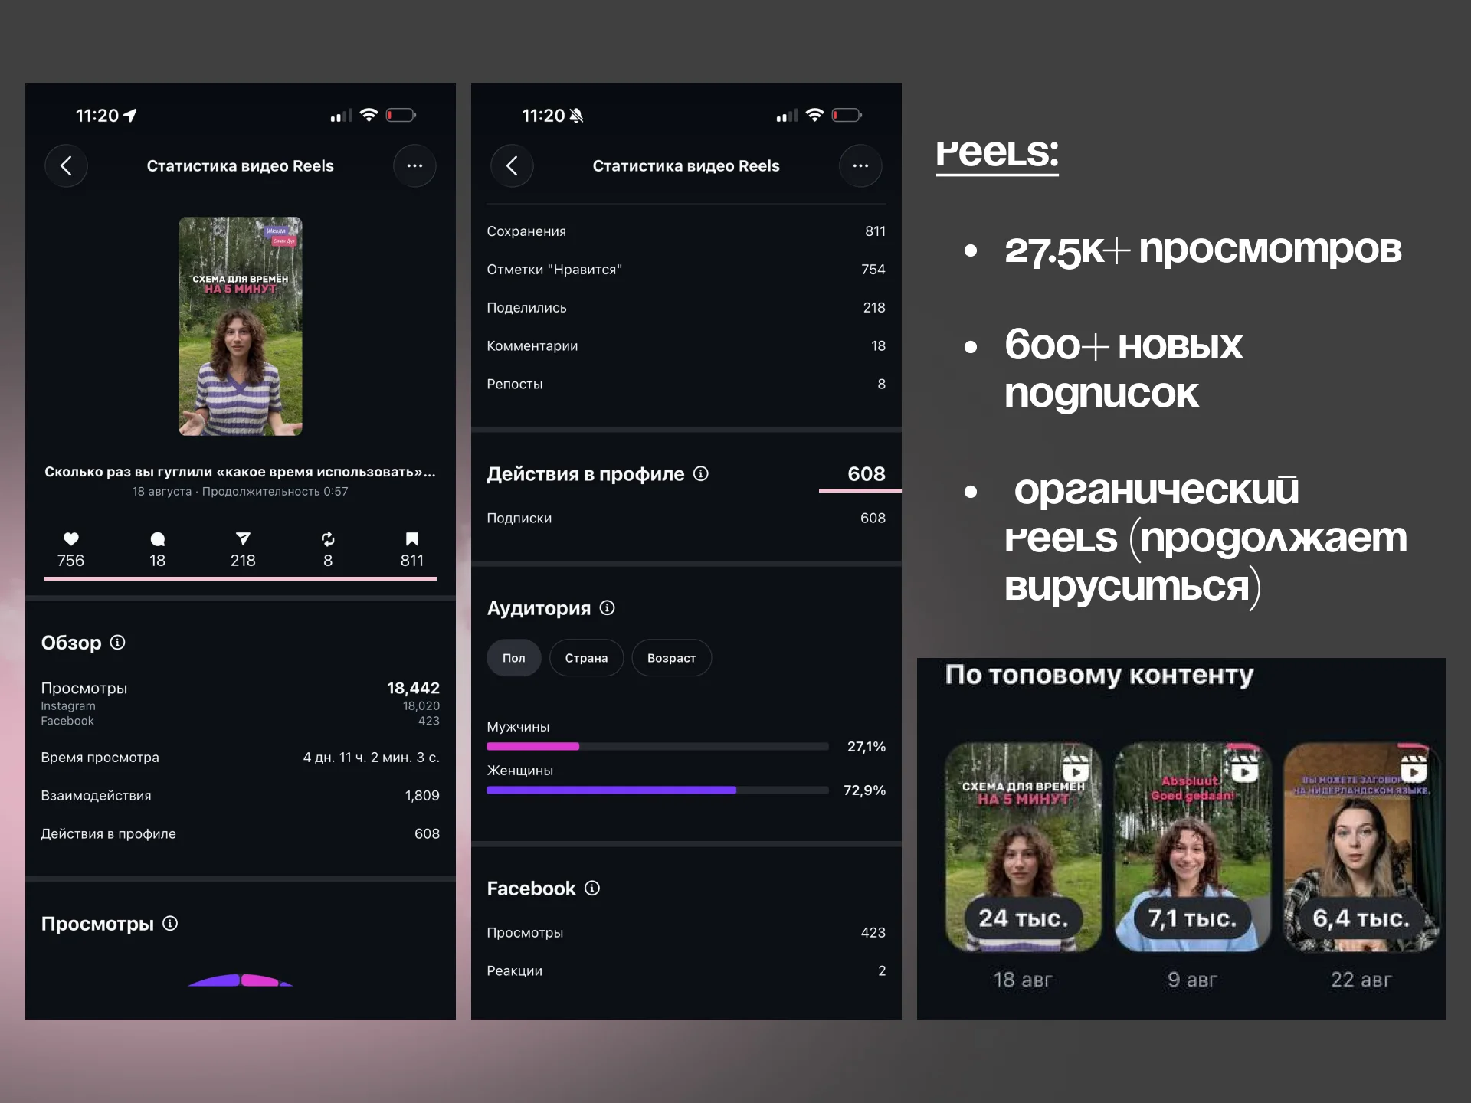Tap the comment bubble icon above 18

pos(158,538)
